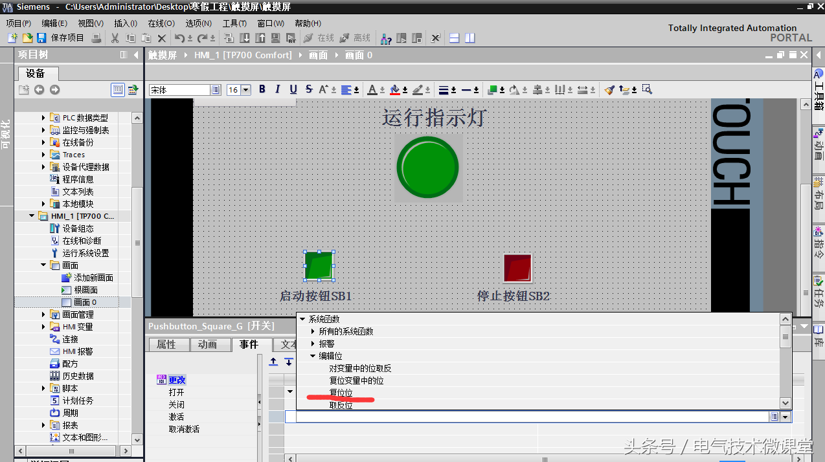Open the font size 16 dropdown

point(246,90)
